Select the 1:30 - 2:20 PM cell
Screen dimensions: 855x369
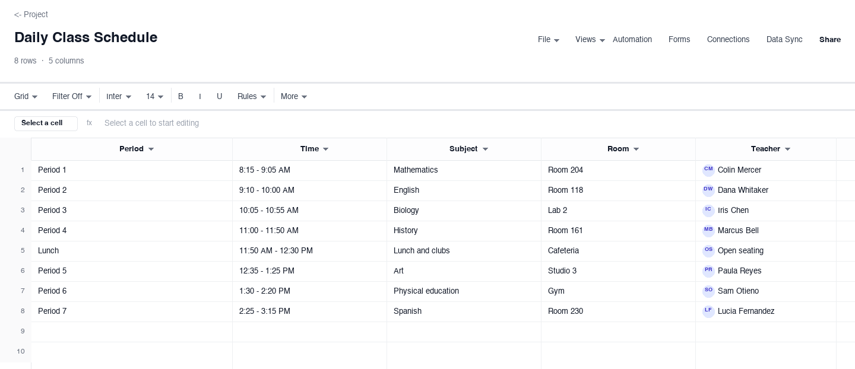point(309,291)
